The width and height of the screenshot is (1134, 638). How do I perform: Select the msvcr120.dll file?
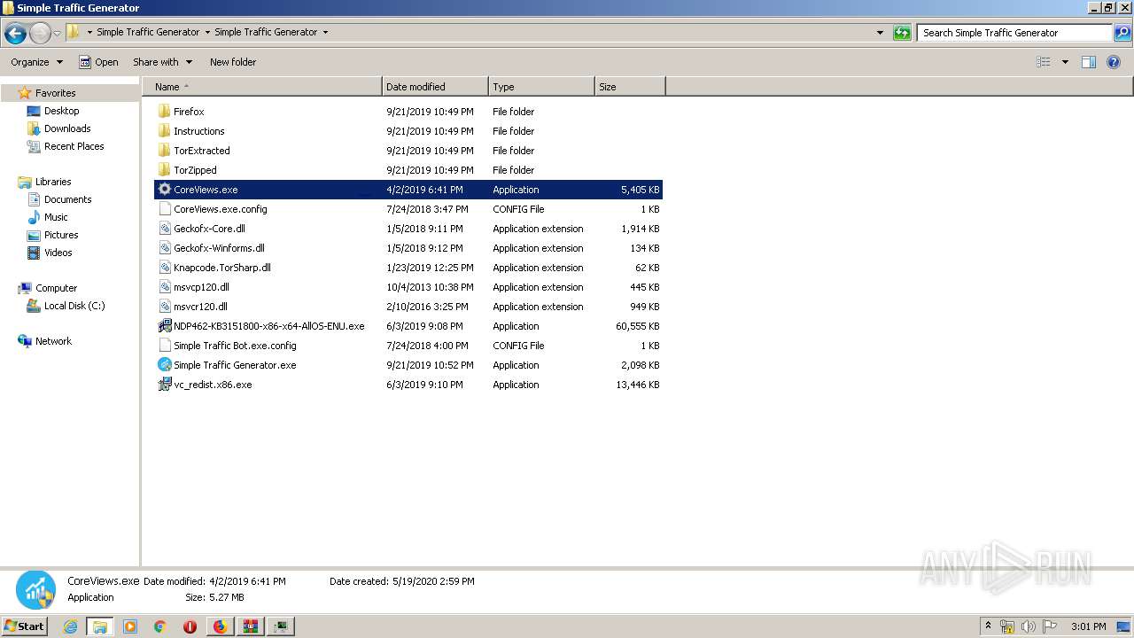coord(408,307)
